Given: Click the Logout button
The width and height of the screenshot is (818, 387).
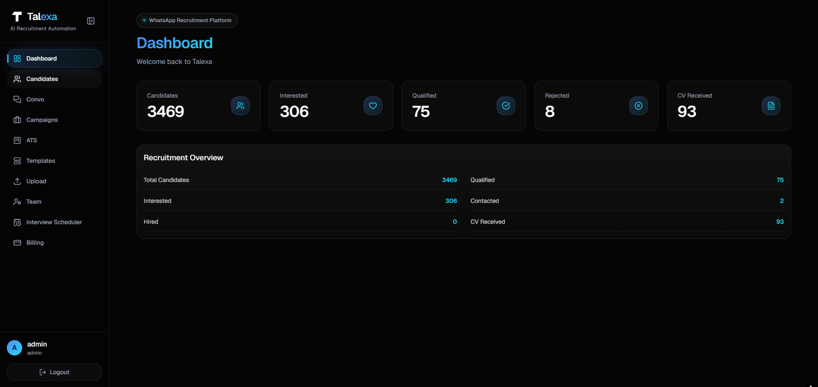Looking at the screenshot, I should point(54,372).
